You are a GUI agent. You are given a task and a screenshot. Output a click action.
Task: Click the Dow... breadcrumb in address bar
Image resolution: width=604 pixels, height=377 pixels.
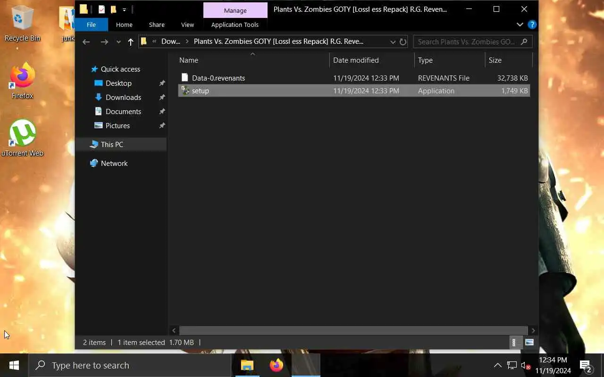(x=171, y=41)
